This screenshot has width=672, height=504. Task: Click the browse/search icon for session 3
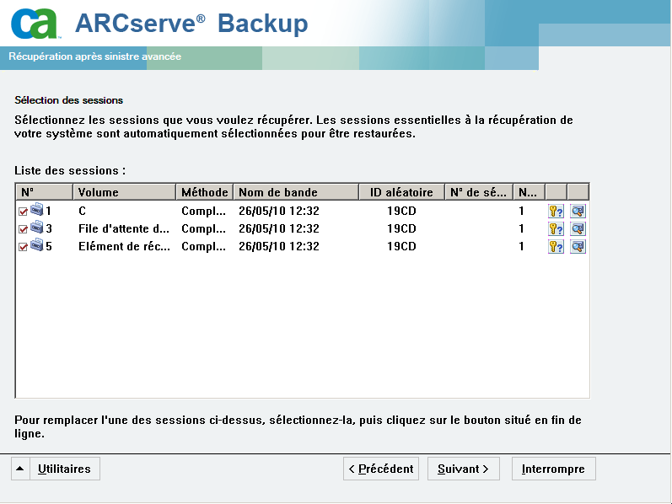tap(578, 228)
